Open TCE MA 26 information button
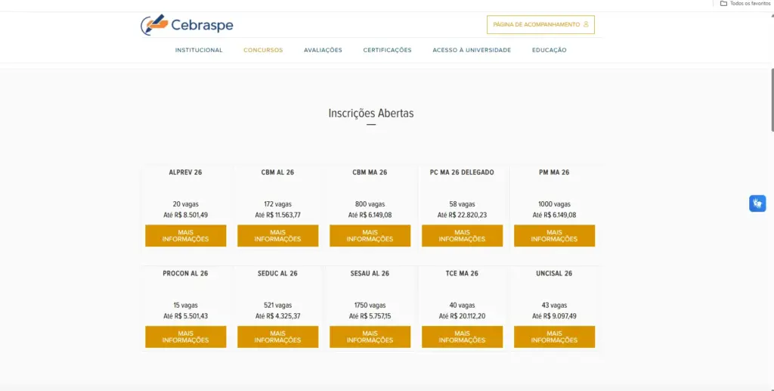The image size is (774, 391). point(462,337)
